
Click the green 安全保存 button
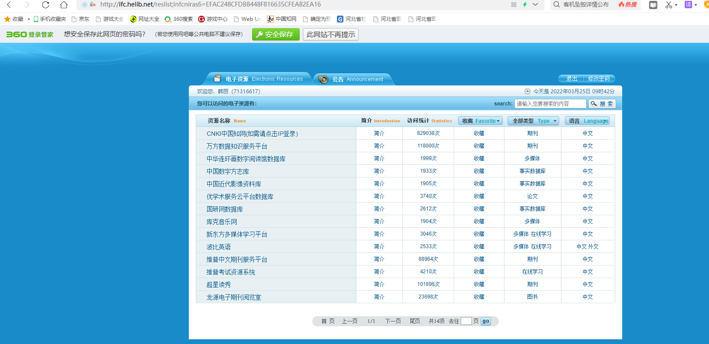tap(276, 34)
